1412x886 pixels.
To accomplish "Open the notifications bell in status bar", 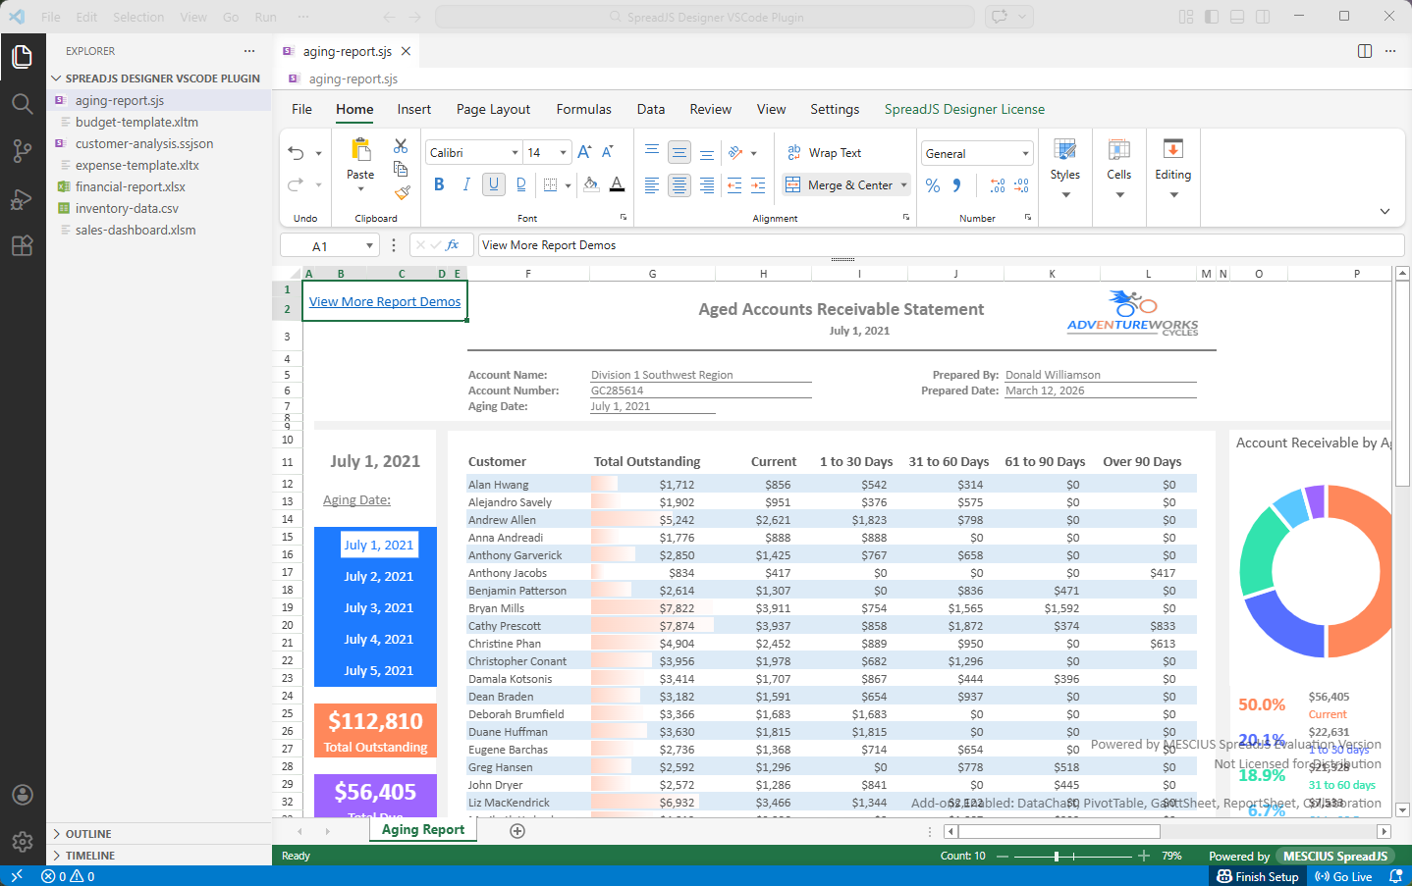I will point(1395,876).
